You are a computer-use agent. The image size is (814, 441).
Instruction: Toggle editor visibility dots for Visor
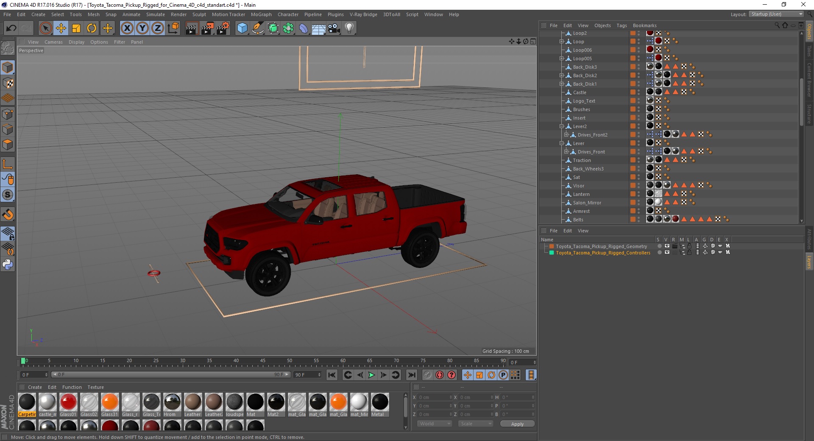(x=639, y=185)
